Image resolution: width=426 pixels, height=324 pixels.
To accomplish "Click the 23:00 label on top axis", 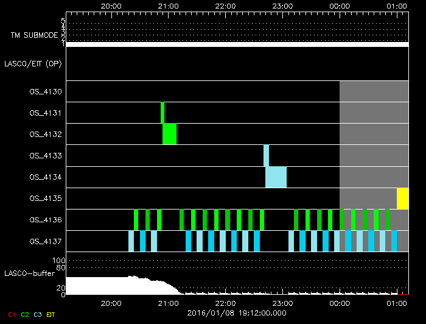I will (x=282, y=6).
